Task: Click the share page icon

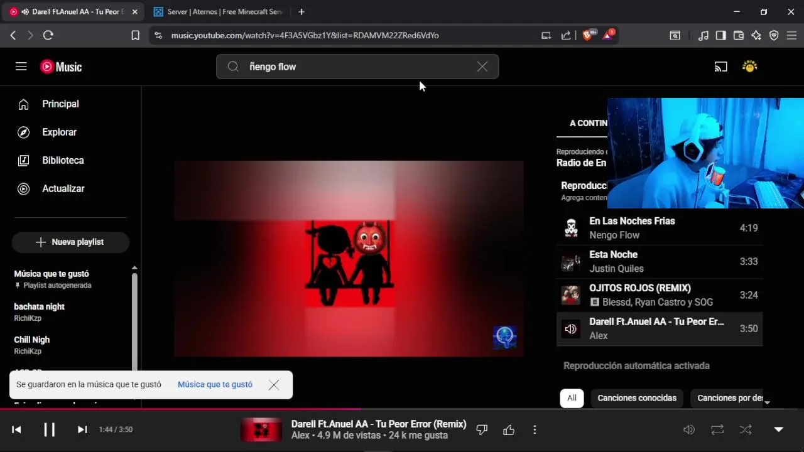Action: 566,36
